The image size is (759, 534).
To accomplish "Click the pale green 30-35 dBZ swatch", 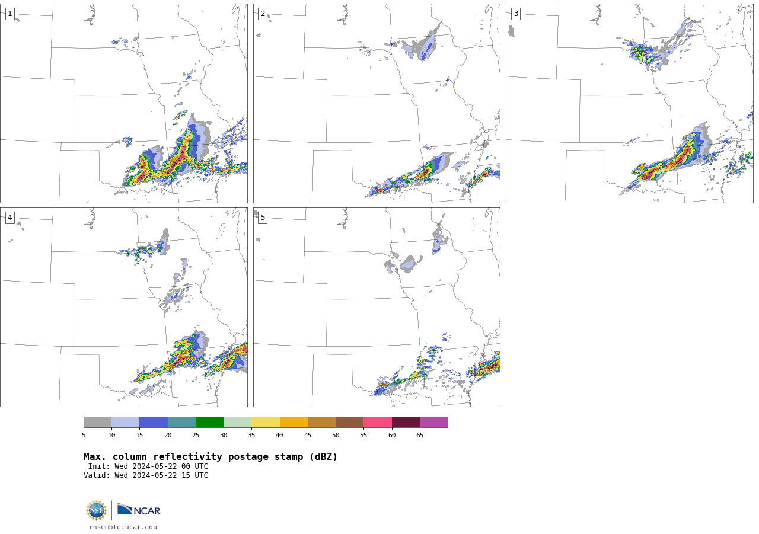I will tap(238, 423).
